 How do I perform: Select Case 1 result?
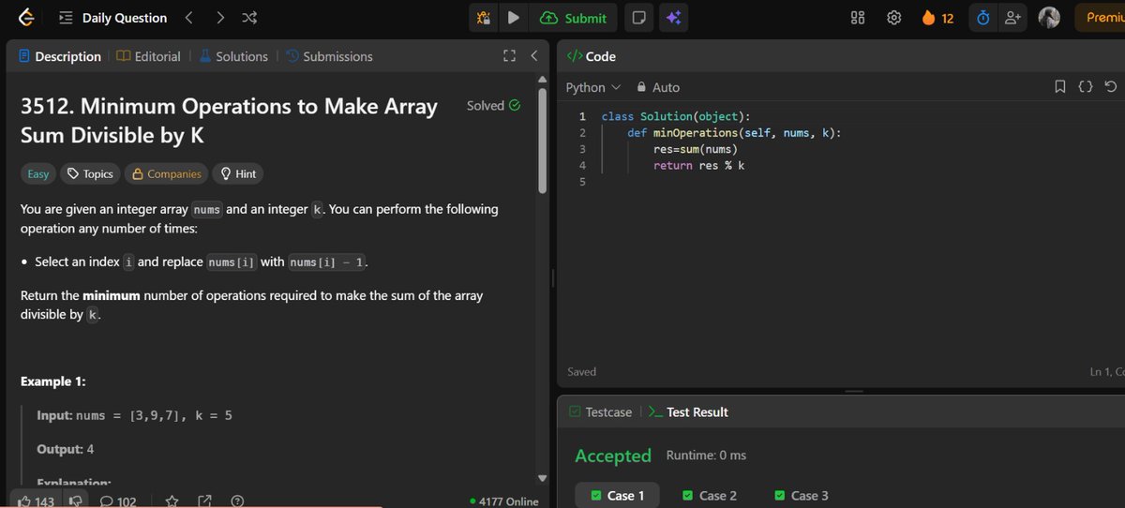tap(617, 495)
